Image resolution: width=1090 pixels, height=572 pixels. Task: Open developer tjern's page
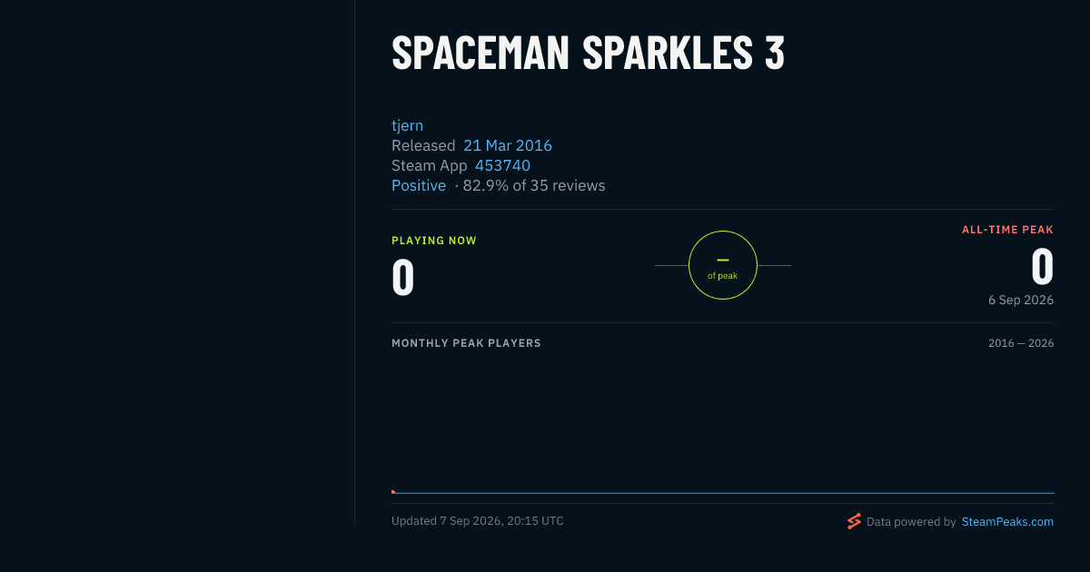(407, 125)
